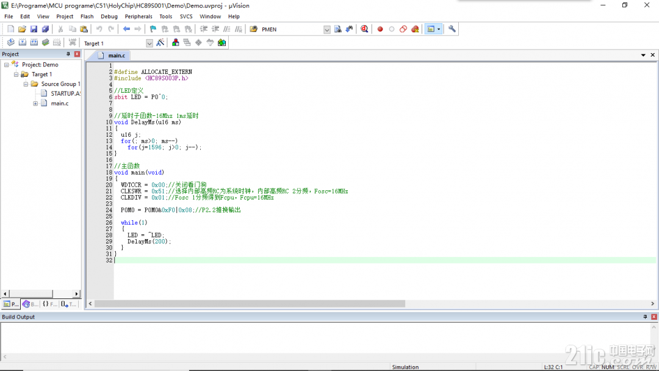
Task: Create a new file
Action: tap(10, 29)
